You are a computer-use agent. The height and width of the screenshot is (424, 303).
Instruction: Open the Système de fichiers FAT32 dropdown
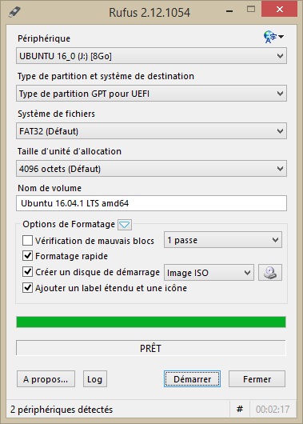pyautogui.click(x=151, y=131)
